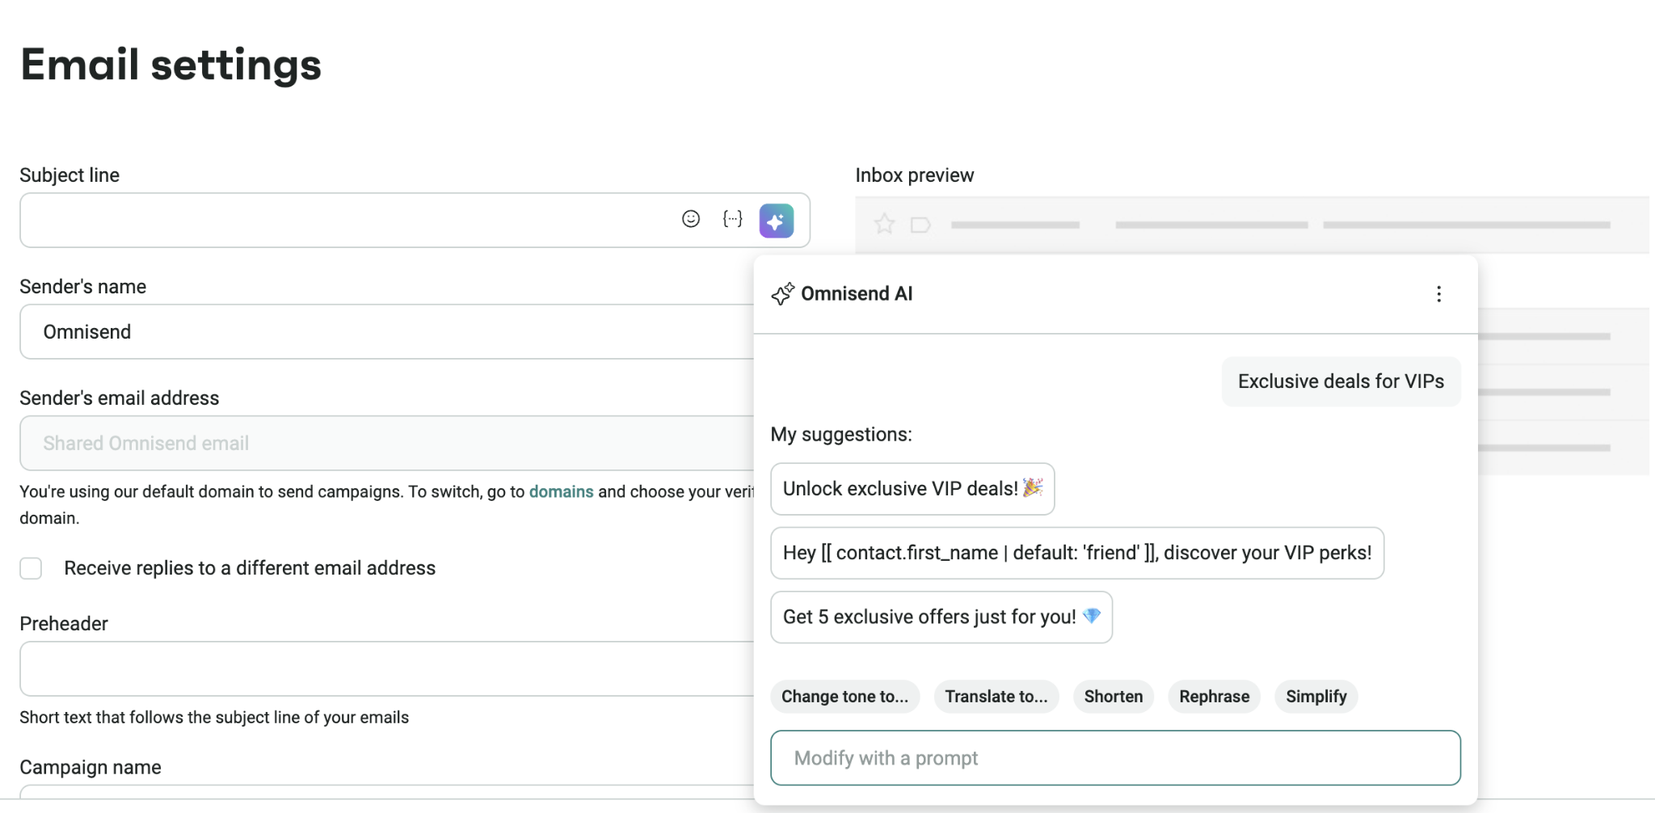
Task: Click the Simplify chip
Action: coord(1316,697)
